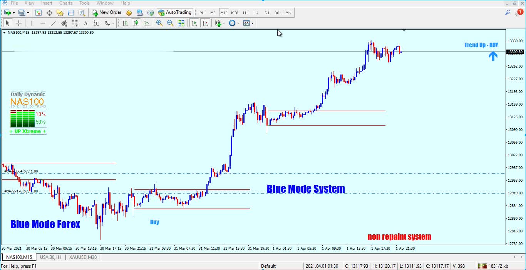
Task: Open the Profiles icon
Action: [22, 13]
